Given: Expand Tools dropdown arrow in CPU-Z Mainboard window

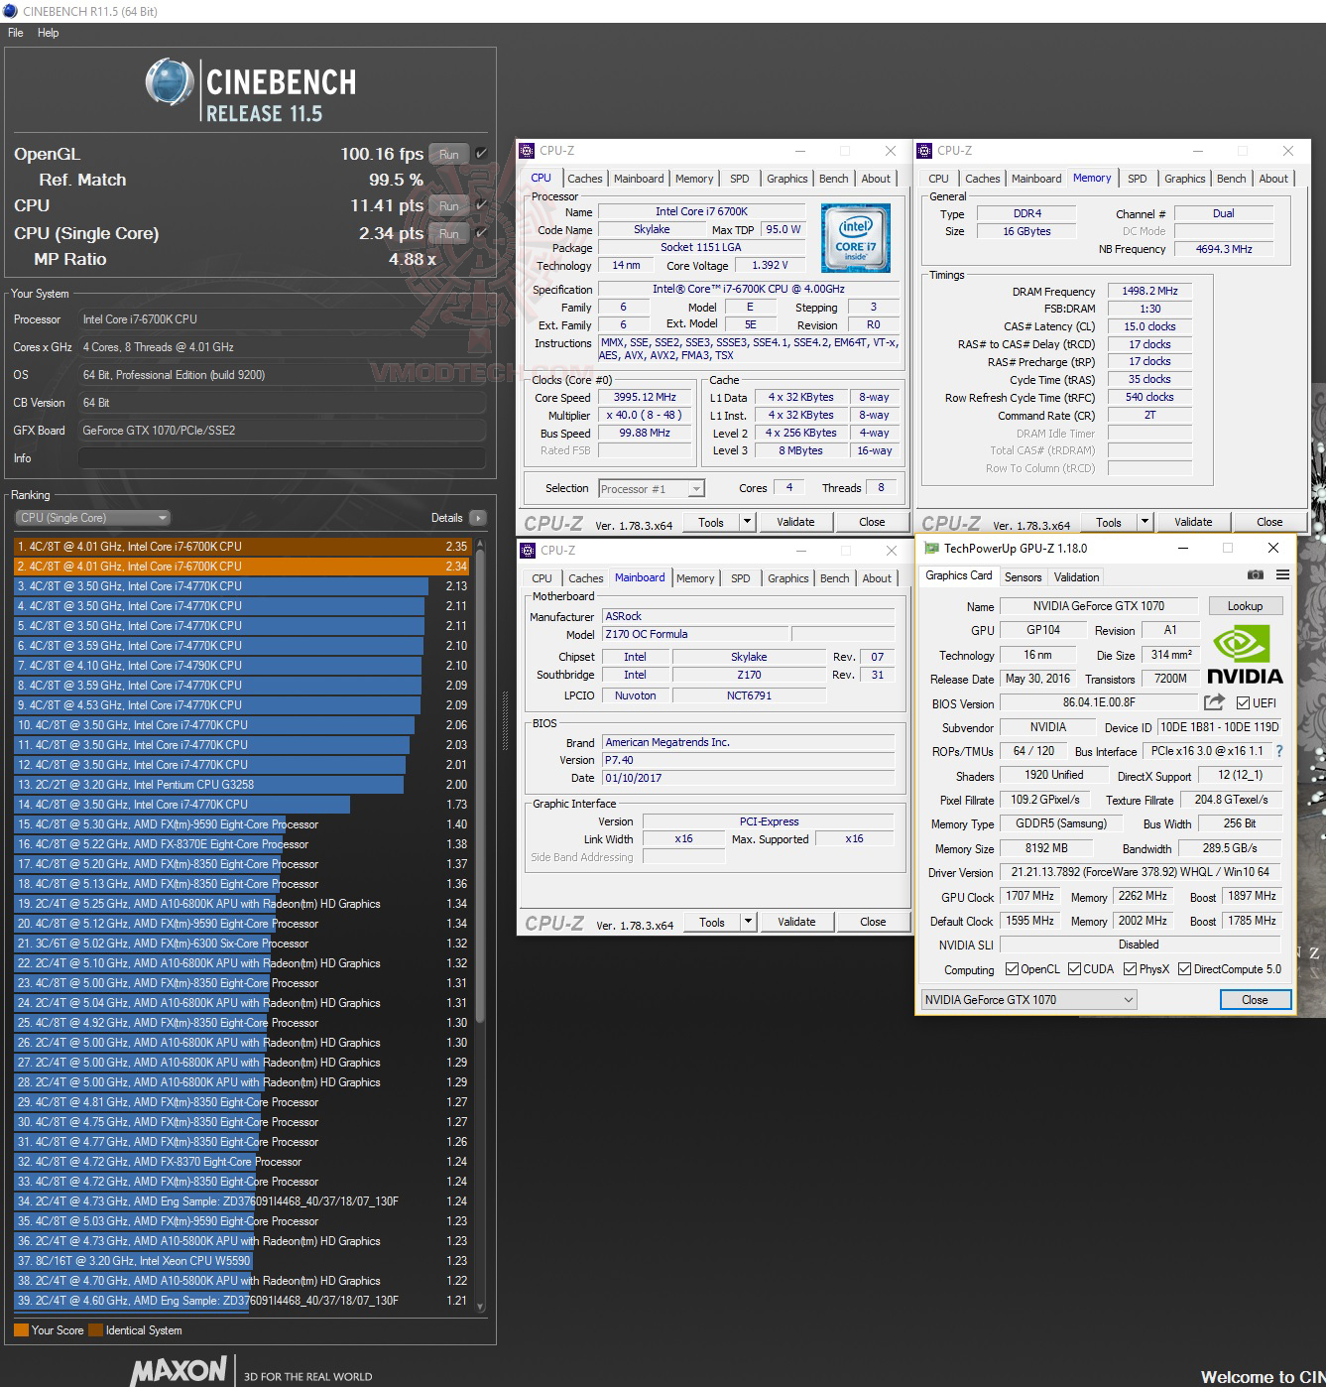Looking at the screenshot, I should pyautogui.click(x=749, y=922).
